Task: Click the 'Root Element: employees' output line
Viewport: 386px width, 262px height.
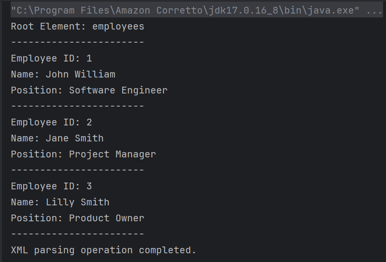Action: tap(78, 27)
